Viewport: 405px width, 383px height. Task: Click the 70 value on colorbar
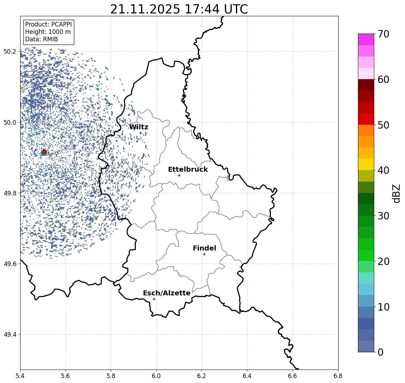[383, 34]
